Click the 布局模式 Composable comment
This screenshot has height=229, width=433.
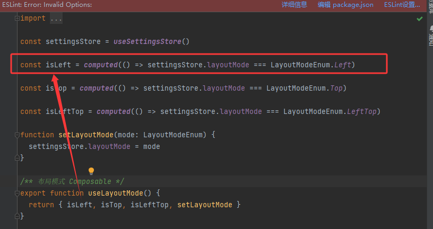72,181
